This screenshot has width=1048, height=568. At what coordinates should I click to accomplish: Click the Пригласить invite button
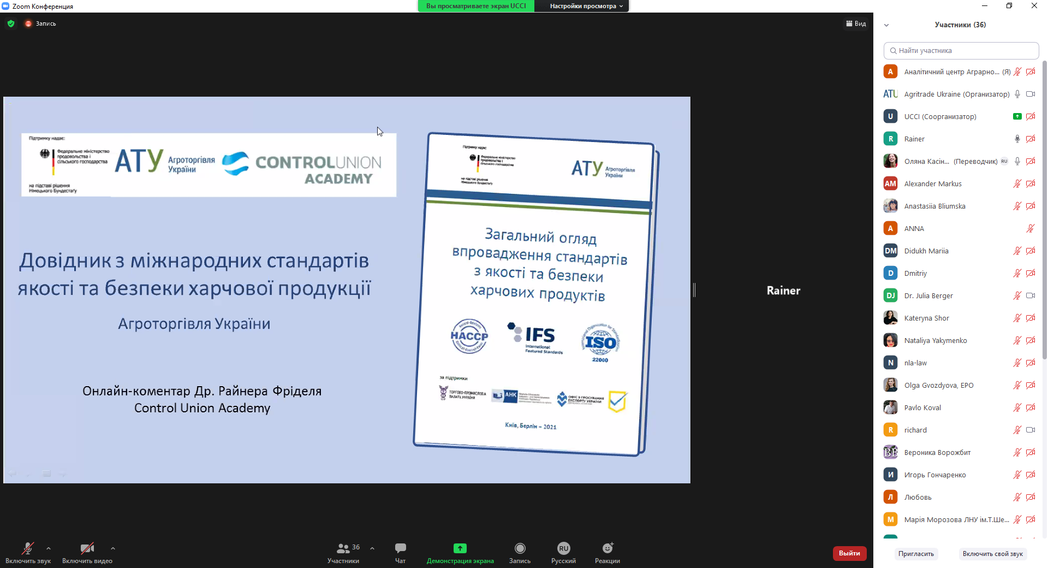pos(916,554)
